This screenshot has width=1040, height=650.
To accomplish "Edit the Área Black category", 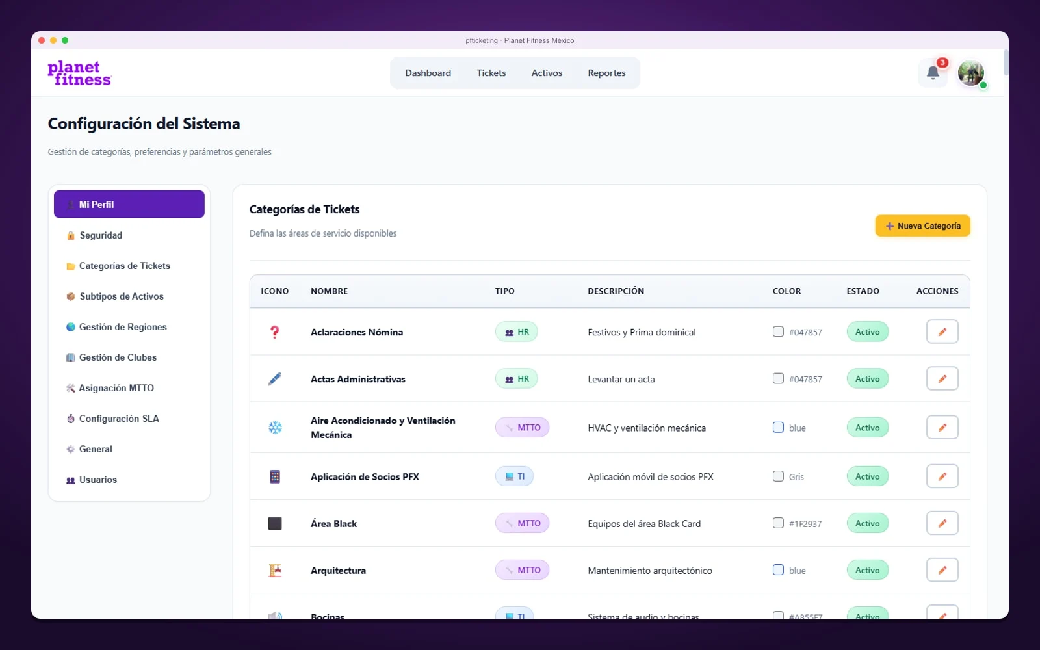I will coord(942,523).
